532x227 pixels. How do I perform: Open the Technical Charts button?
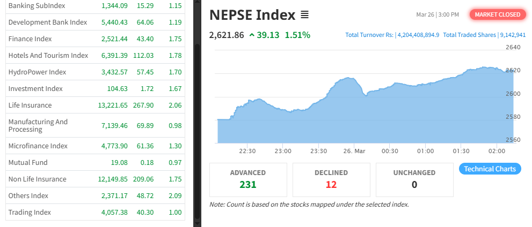pyautogui.click(x=490, y=169)
